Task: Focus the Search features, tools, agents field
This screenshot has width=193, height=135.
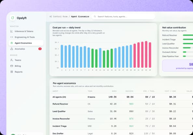Action: pyautogui.click(x=123, y=17)
